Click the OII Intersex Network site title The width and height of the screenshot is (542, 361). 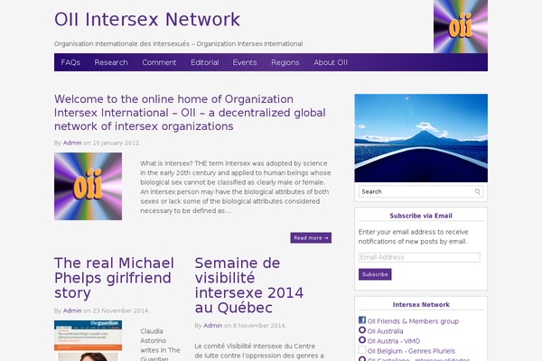click(x=147, y=19)
